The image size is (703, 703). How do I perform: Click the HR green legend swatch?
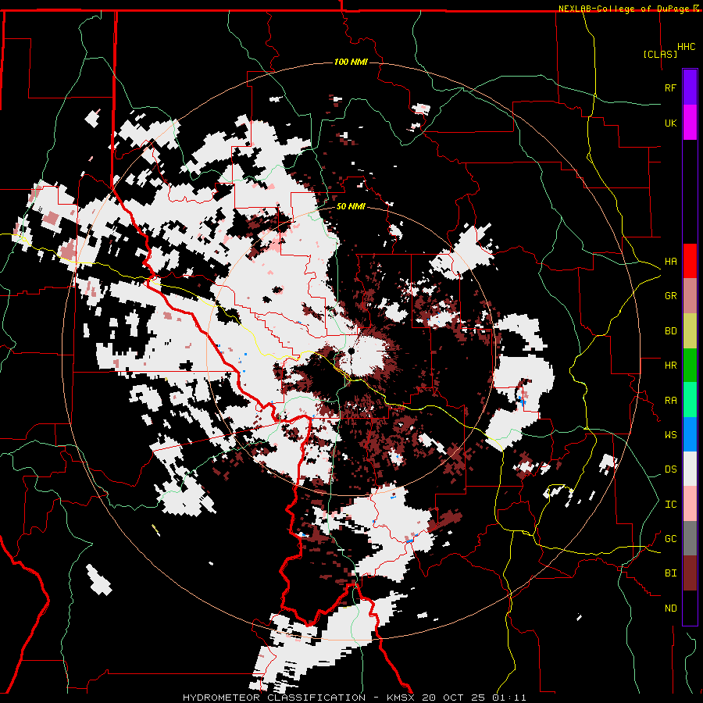pos(690,366)
